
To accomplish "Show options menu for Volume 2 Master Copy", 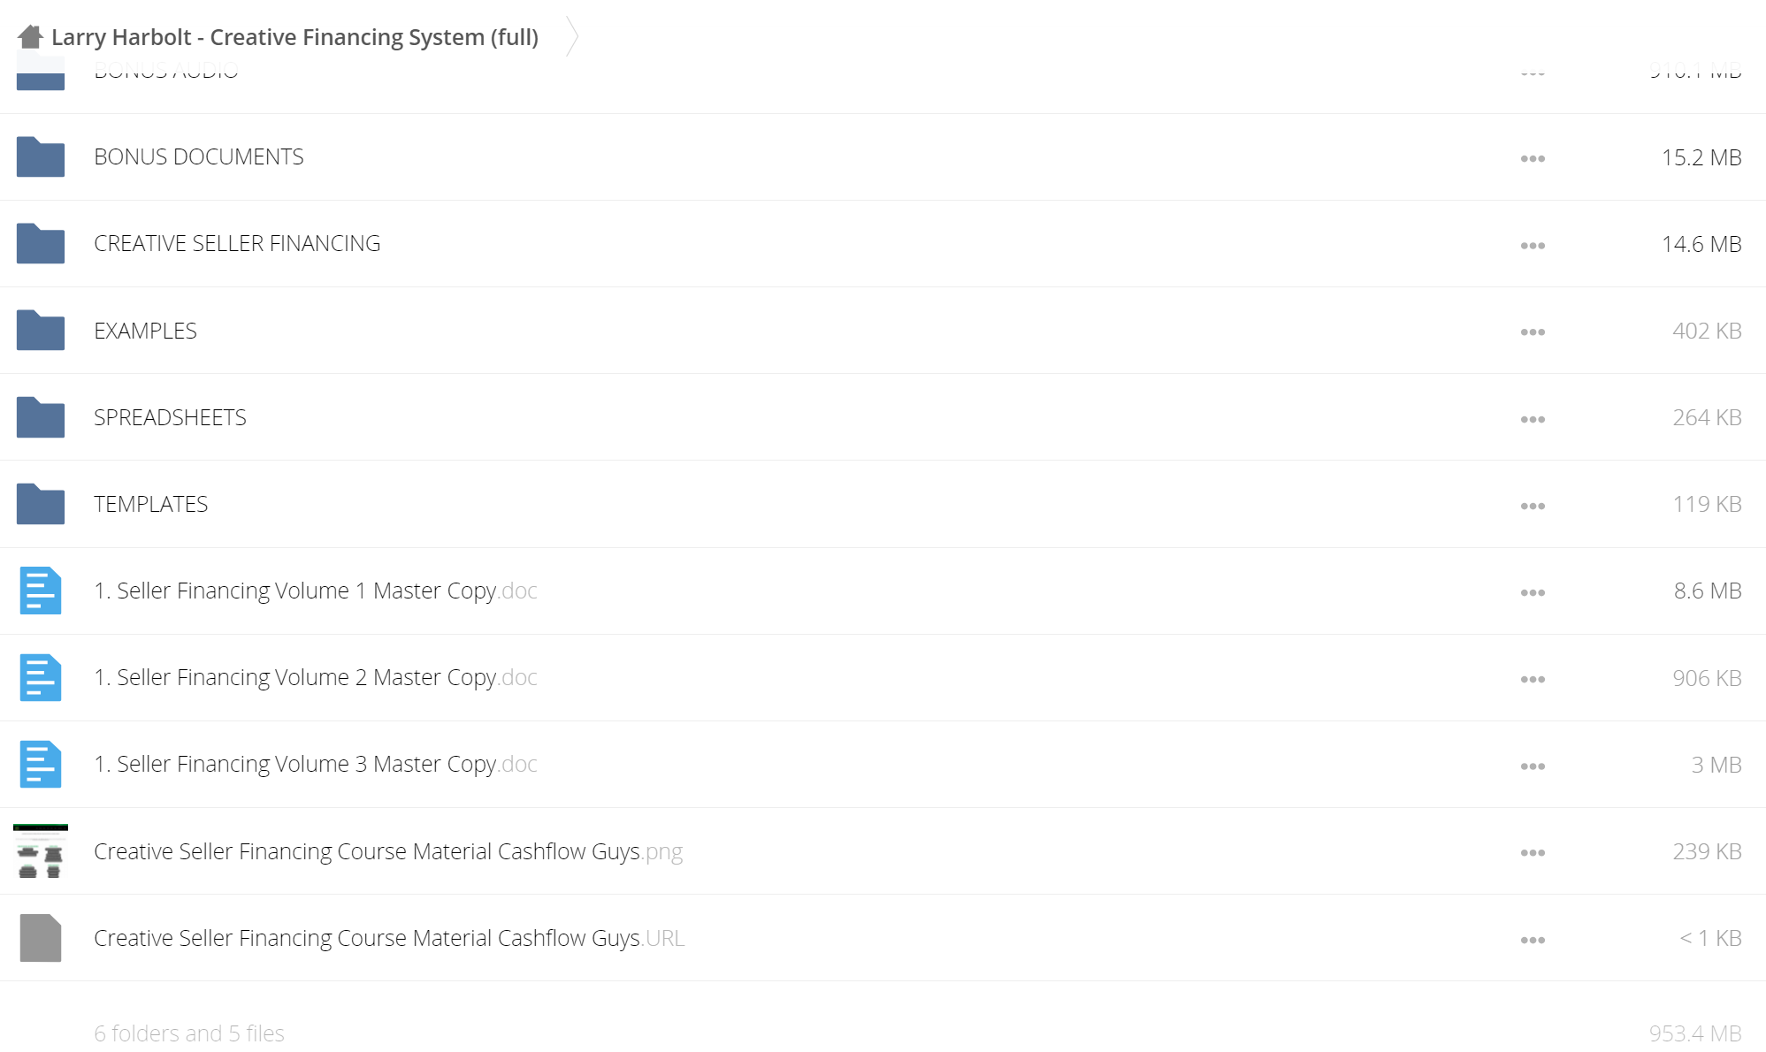I will [1533, 680].
